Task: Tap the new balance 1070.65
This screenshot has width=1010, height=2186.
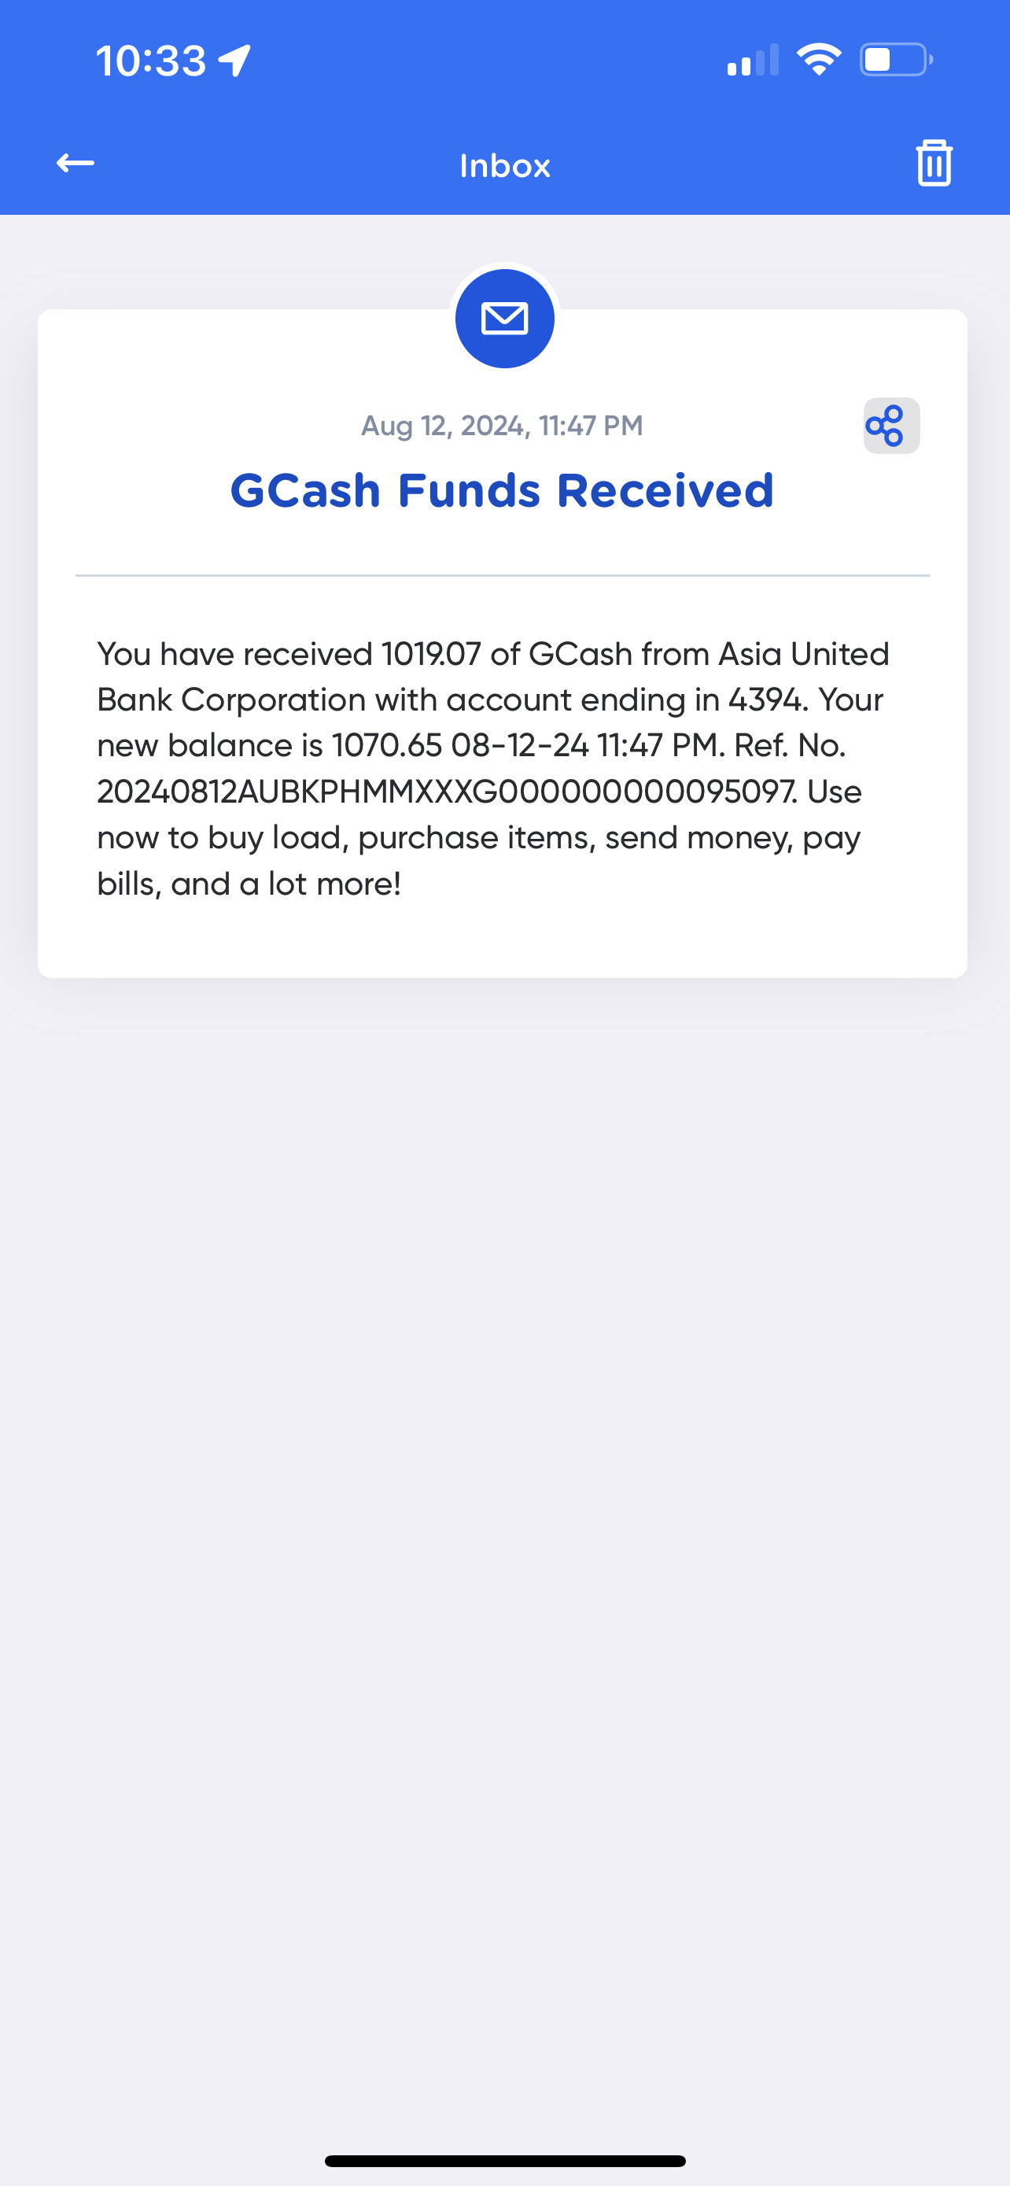Action: (x=387, y=746)
